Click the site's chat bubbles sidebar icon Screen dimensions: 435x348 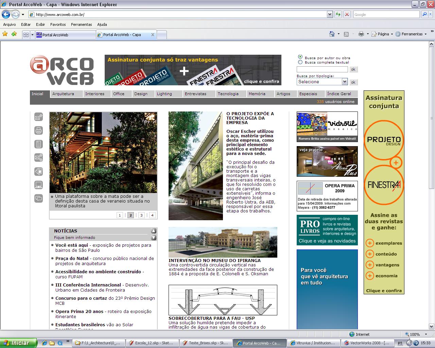[x=38, y=198]
